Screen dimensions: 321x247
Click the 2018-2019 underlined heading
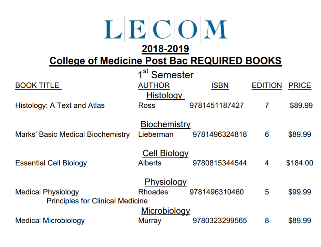click(165, 49)
